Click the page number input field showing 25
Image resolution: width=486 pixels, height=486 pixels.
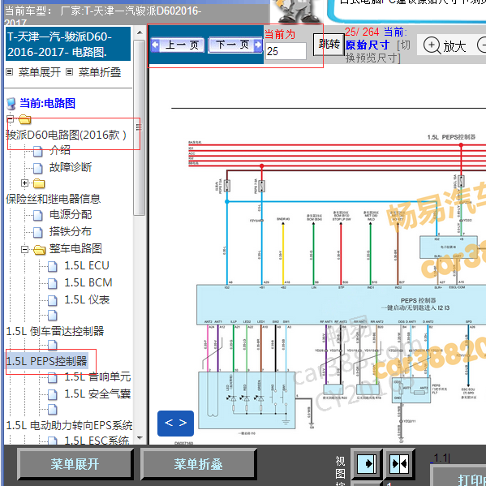[286, 51]
